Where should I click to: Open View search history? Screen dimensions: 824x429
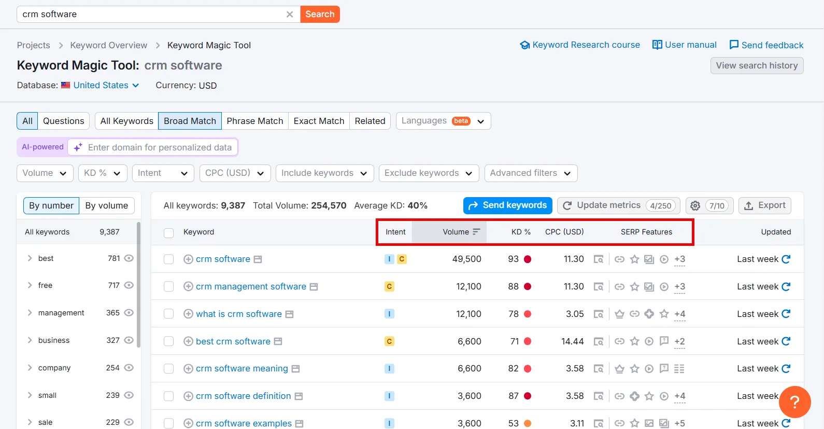[757, 66]
